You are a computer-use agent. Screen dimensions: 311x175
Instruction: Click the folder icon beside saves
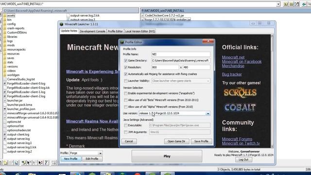point(5,58)
